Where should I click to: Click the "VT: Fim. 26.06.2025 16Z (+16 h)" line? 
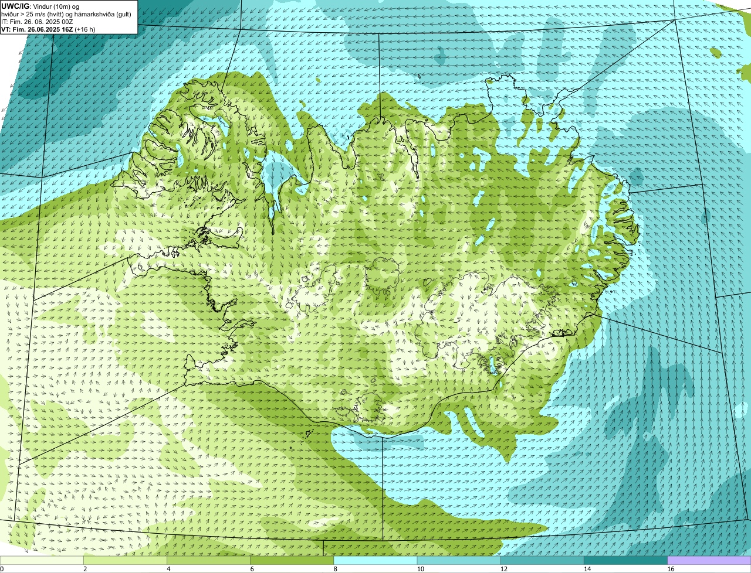tap(48, 29)
